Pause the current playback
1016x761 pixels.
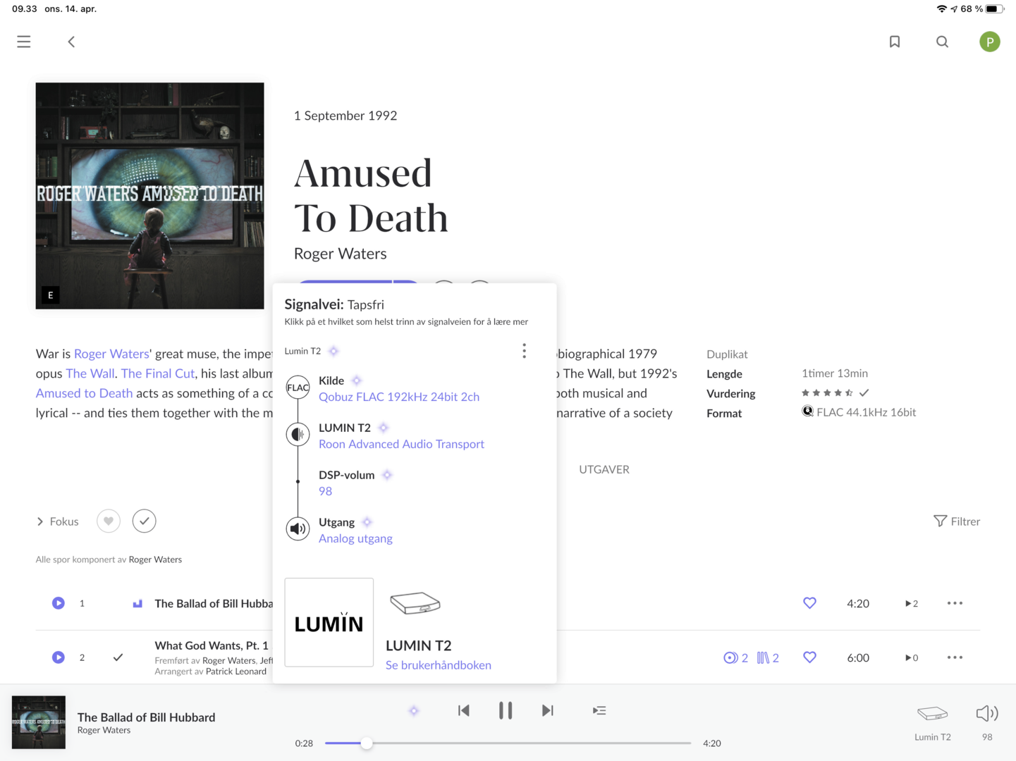click(506, 710)
